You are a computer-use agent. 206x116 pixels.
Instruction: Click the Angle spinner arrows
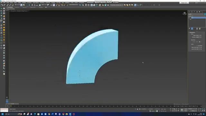tap(201, 35)
